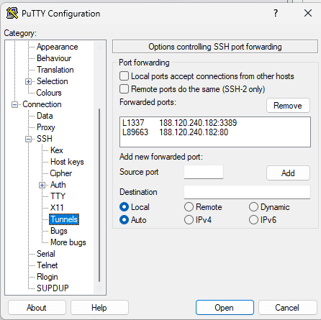Select the Connection category

tap(42, 104)
